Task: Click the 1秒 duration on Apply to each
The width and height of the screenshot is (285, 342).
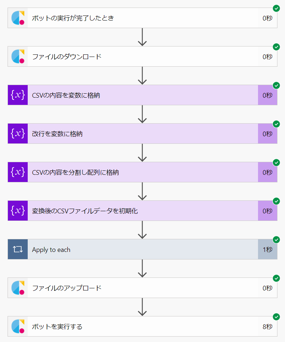Action: [267, 250]
